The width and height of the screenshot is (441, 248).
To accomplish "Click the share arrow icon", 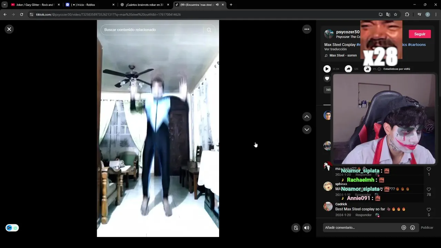I will click(348, 69).
